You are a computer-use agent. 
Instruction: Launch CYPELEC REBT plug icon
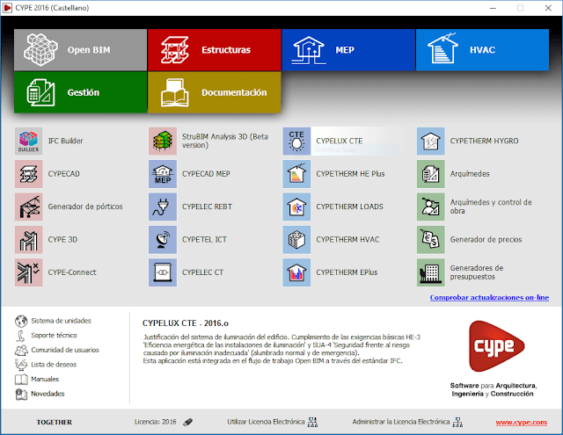click(163, 207)
